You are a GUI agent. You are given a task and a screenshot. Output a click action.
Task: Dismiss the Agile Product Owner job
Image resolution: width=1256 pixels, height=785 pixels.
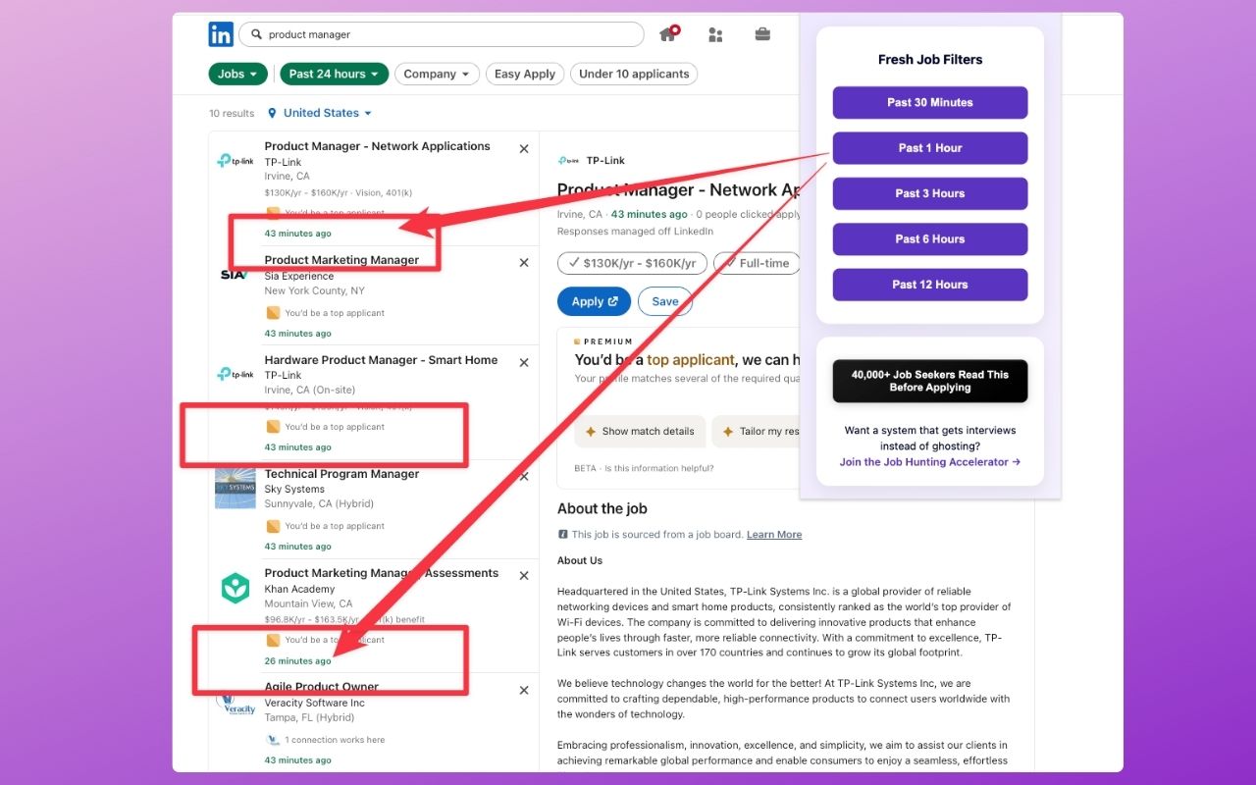coord(524,691)
